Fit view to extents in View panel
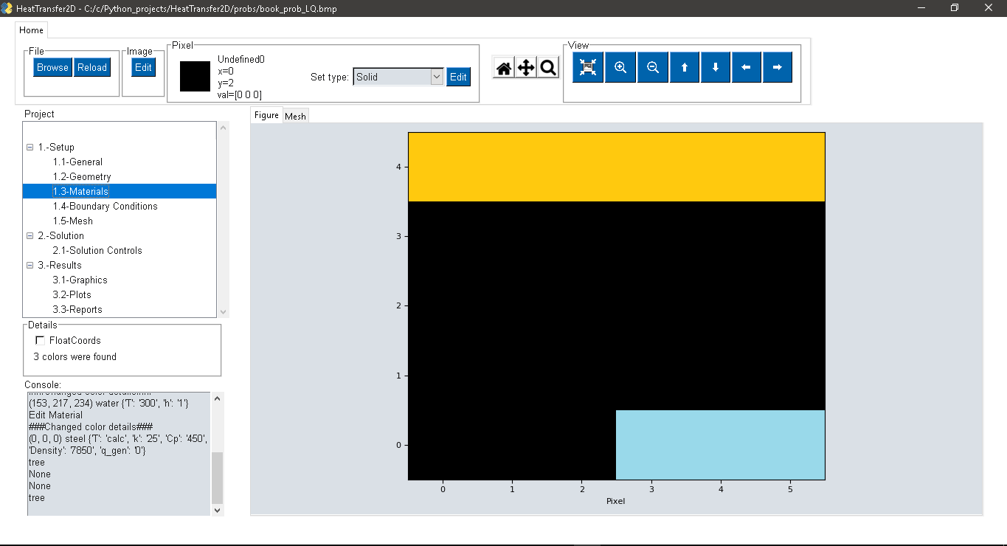Screen dimensions: 1007x546 (588, 67)
